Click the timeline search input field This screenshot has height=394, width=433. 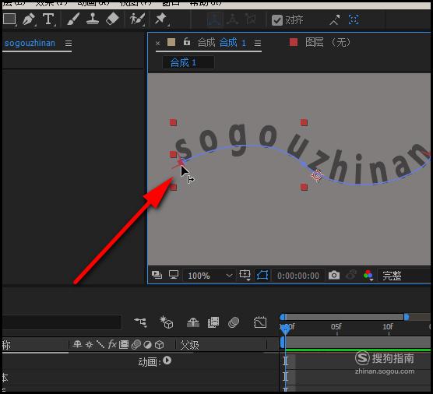tap(62, 322)
